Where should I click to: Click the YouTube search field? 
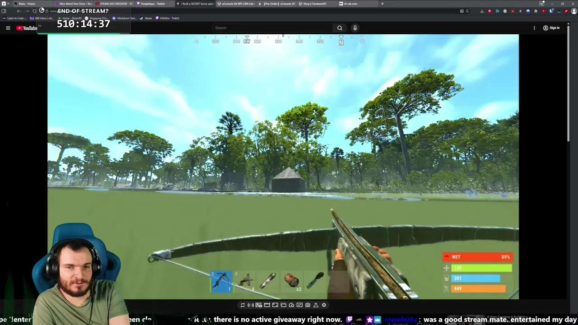click(x=272, y=28)
